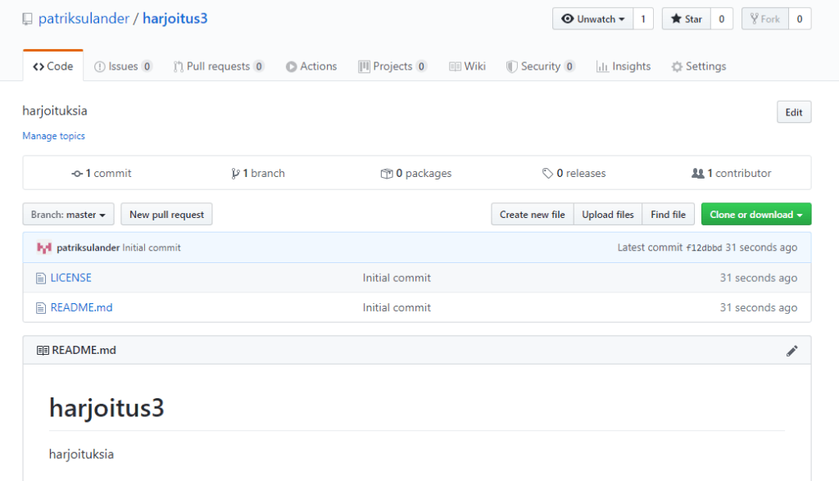Open the Branch: master selector
Screen dimensions: 839x481
(x=68, y=215)
